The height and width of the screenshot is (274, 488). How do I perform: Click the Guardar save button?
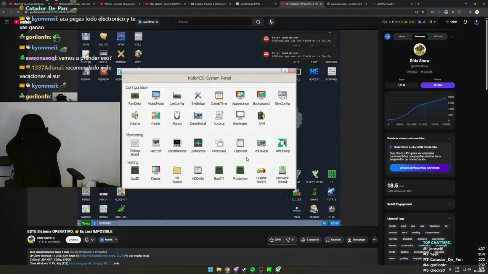pos(333,240)
